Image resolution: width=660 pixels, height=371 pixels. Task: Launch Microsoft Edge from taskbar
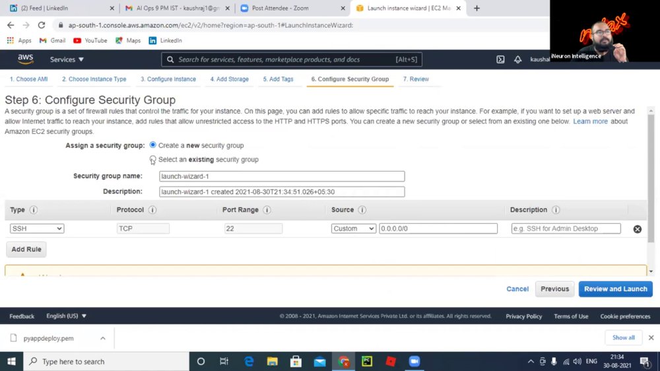(249, 361)
